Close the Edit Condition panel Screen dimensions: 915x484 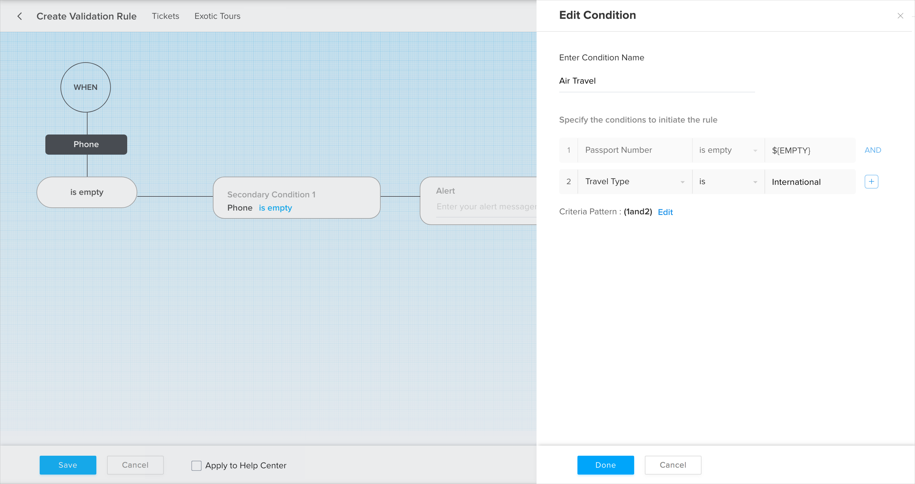click(x=900, y=16)
